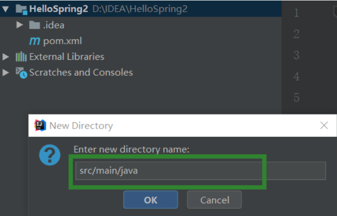Select HelloSpring2 project root label

(x=59, y=9)
